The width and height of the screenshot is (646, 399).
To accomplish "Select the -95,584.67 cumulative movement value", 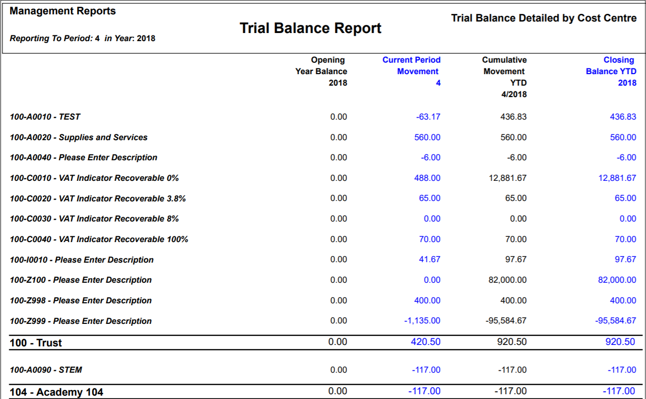I will click(x=506, y=321).
